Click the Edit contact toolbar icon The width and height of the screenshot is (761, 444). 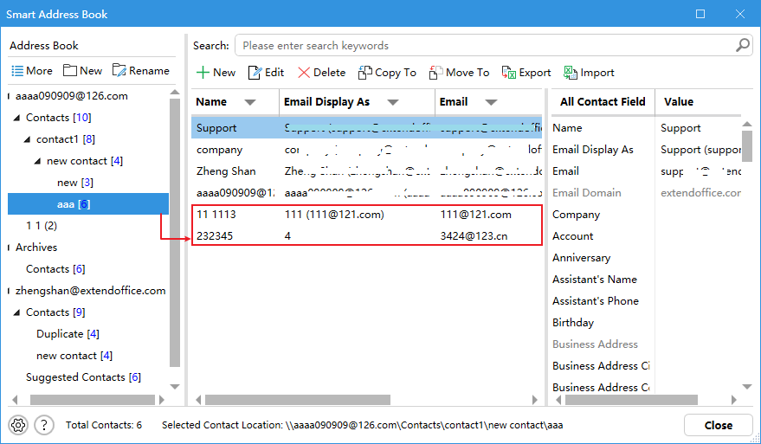[x=255, y=73]
